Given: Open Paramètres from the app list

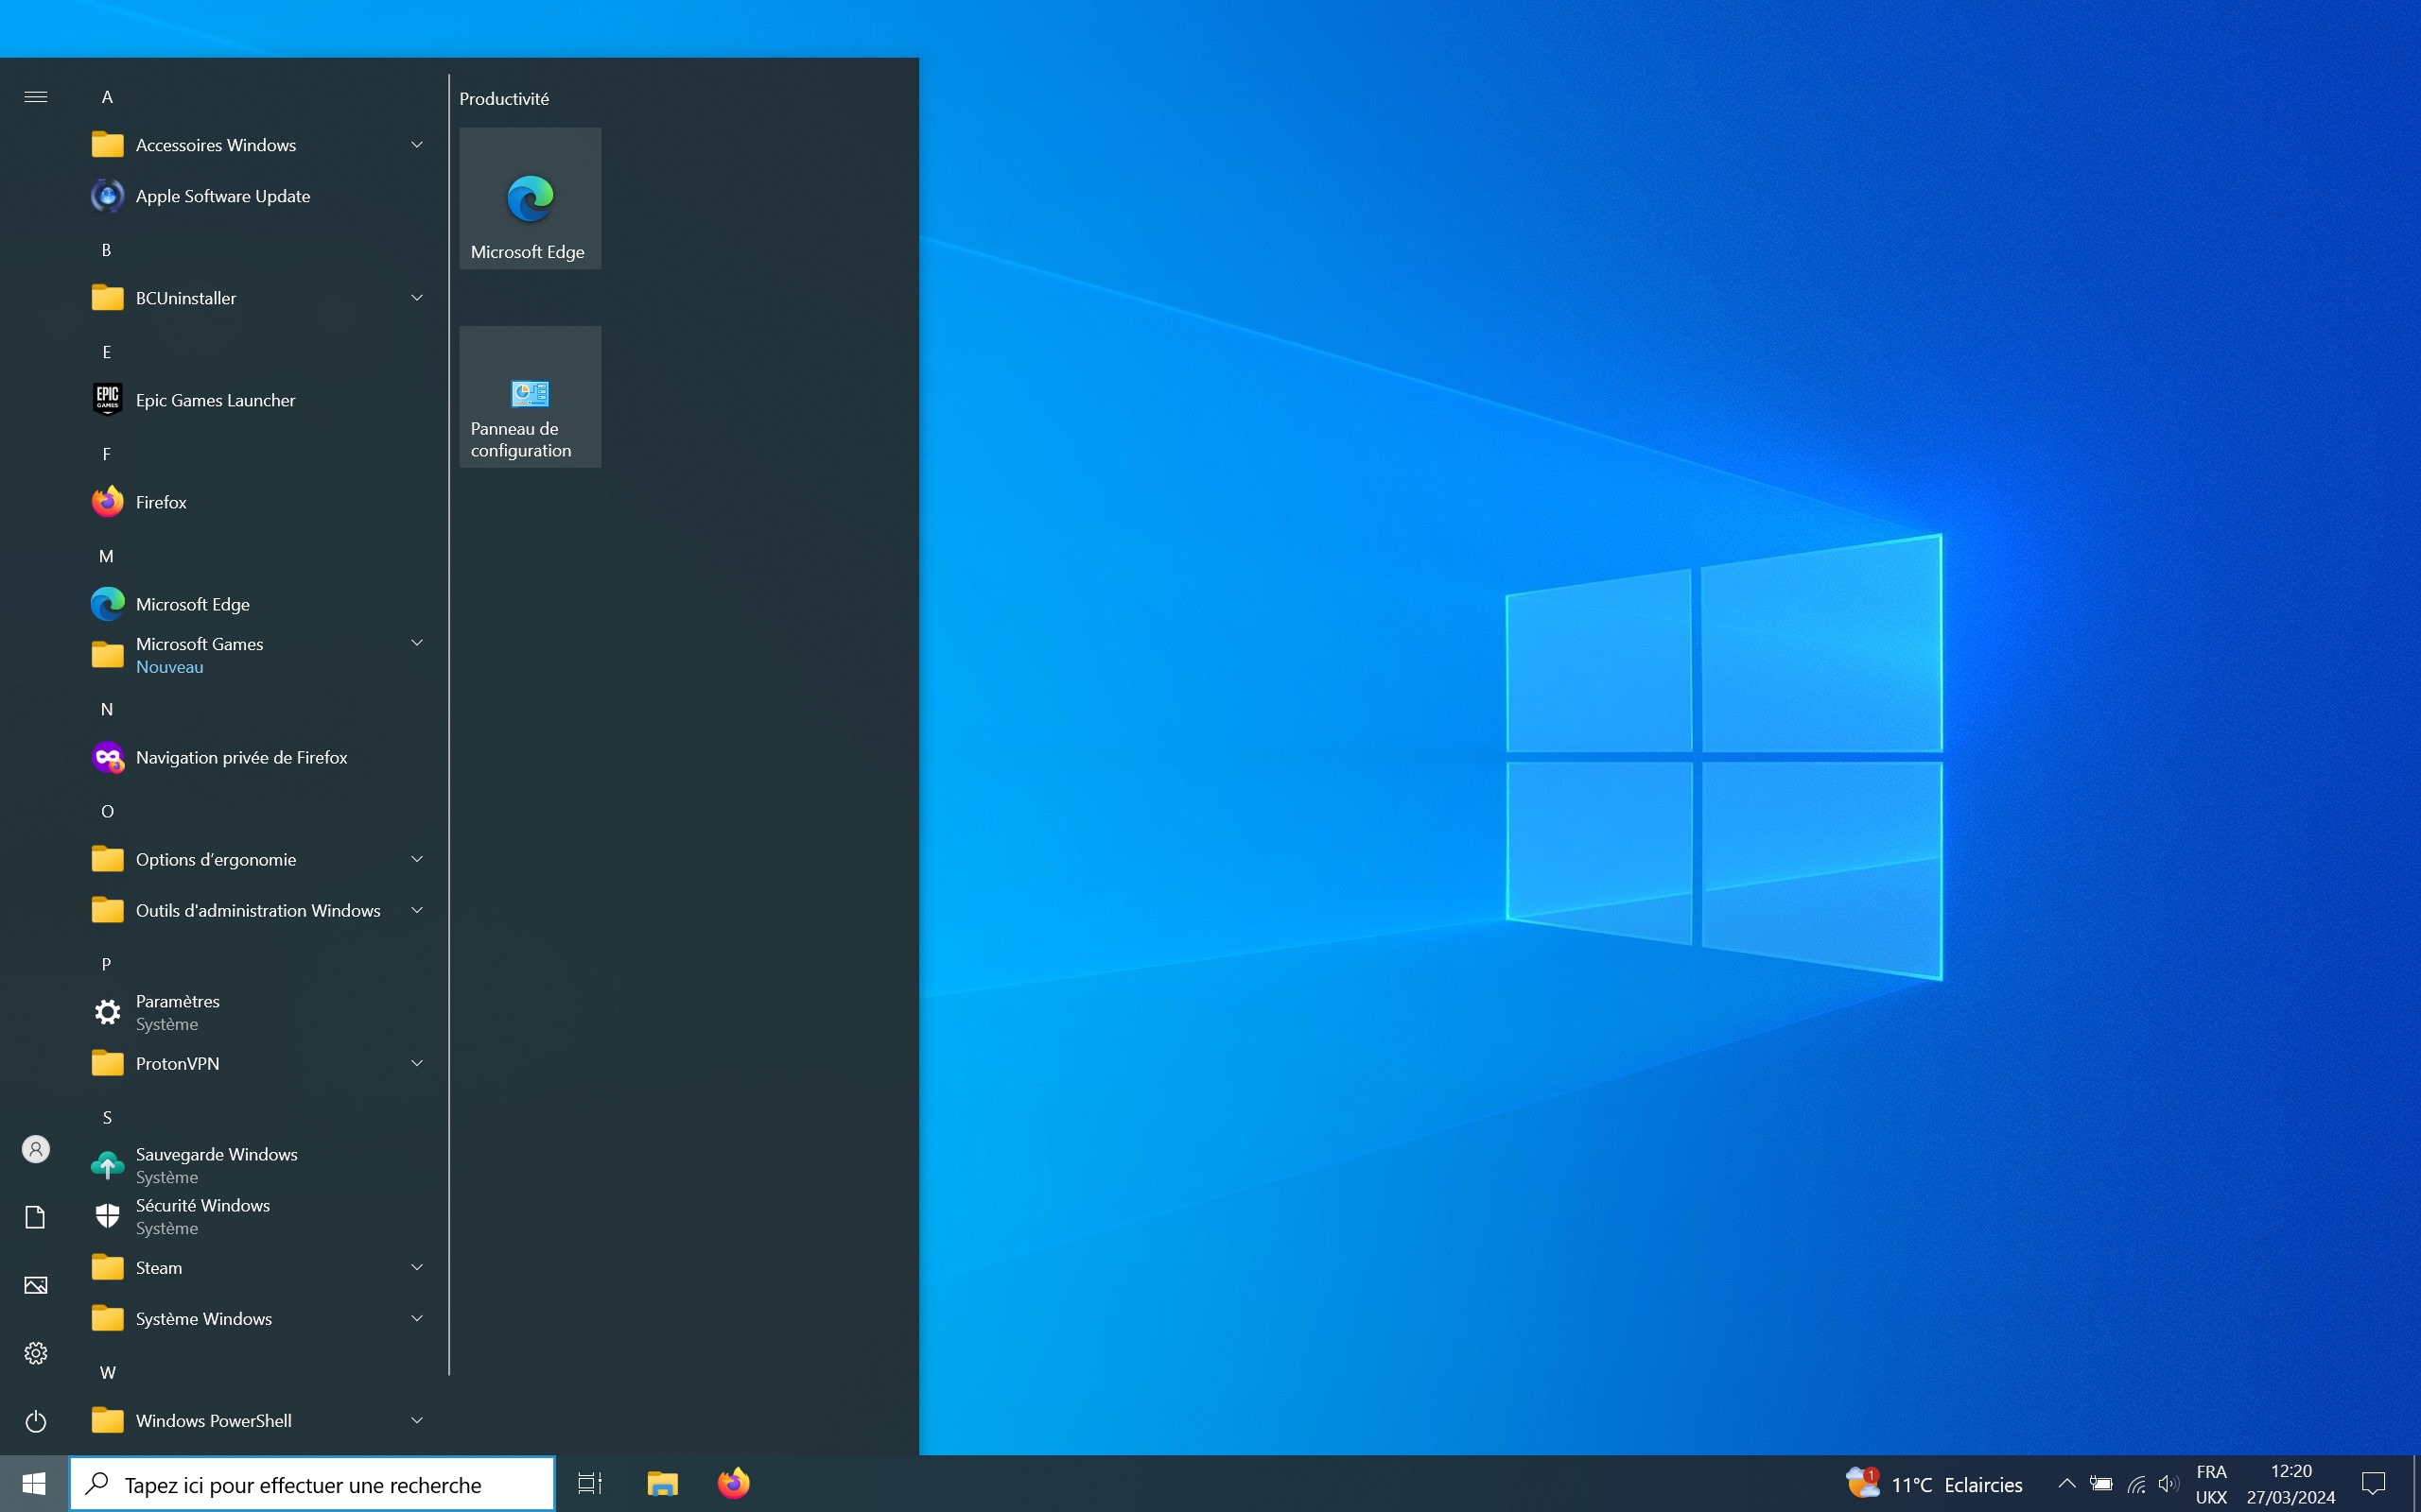Looking at the screenshot, I should (x=178, y=1012).
